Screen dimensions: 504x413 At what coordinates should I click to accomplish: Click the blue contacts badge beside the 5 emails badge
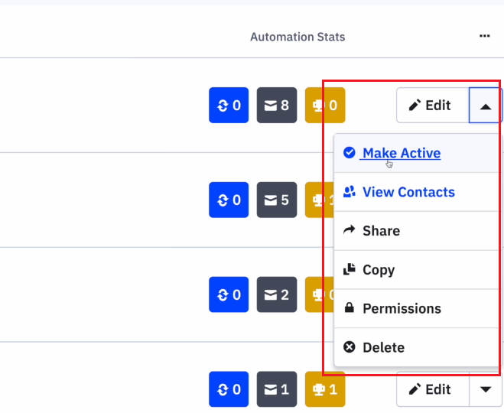point(229,200)
